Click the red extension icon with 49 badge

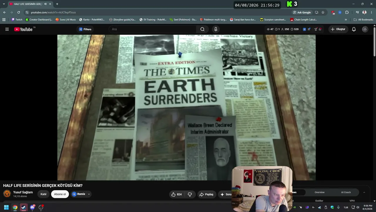click(x=333, y=12)
